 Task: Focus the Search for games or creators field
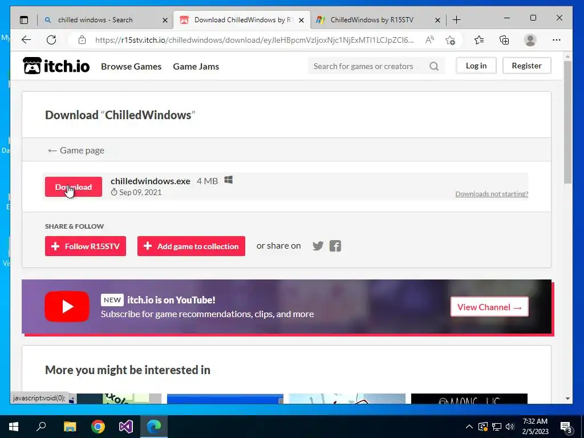pyautogui.click(x=376, y=66)
